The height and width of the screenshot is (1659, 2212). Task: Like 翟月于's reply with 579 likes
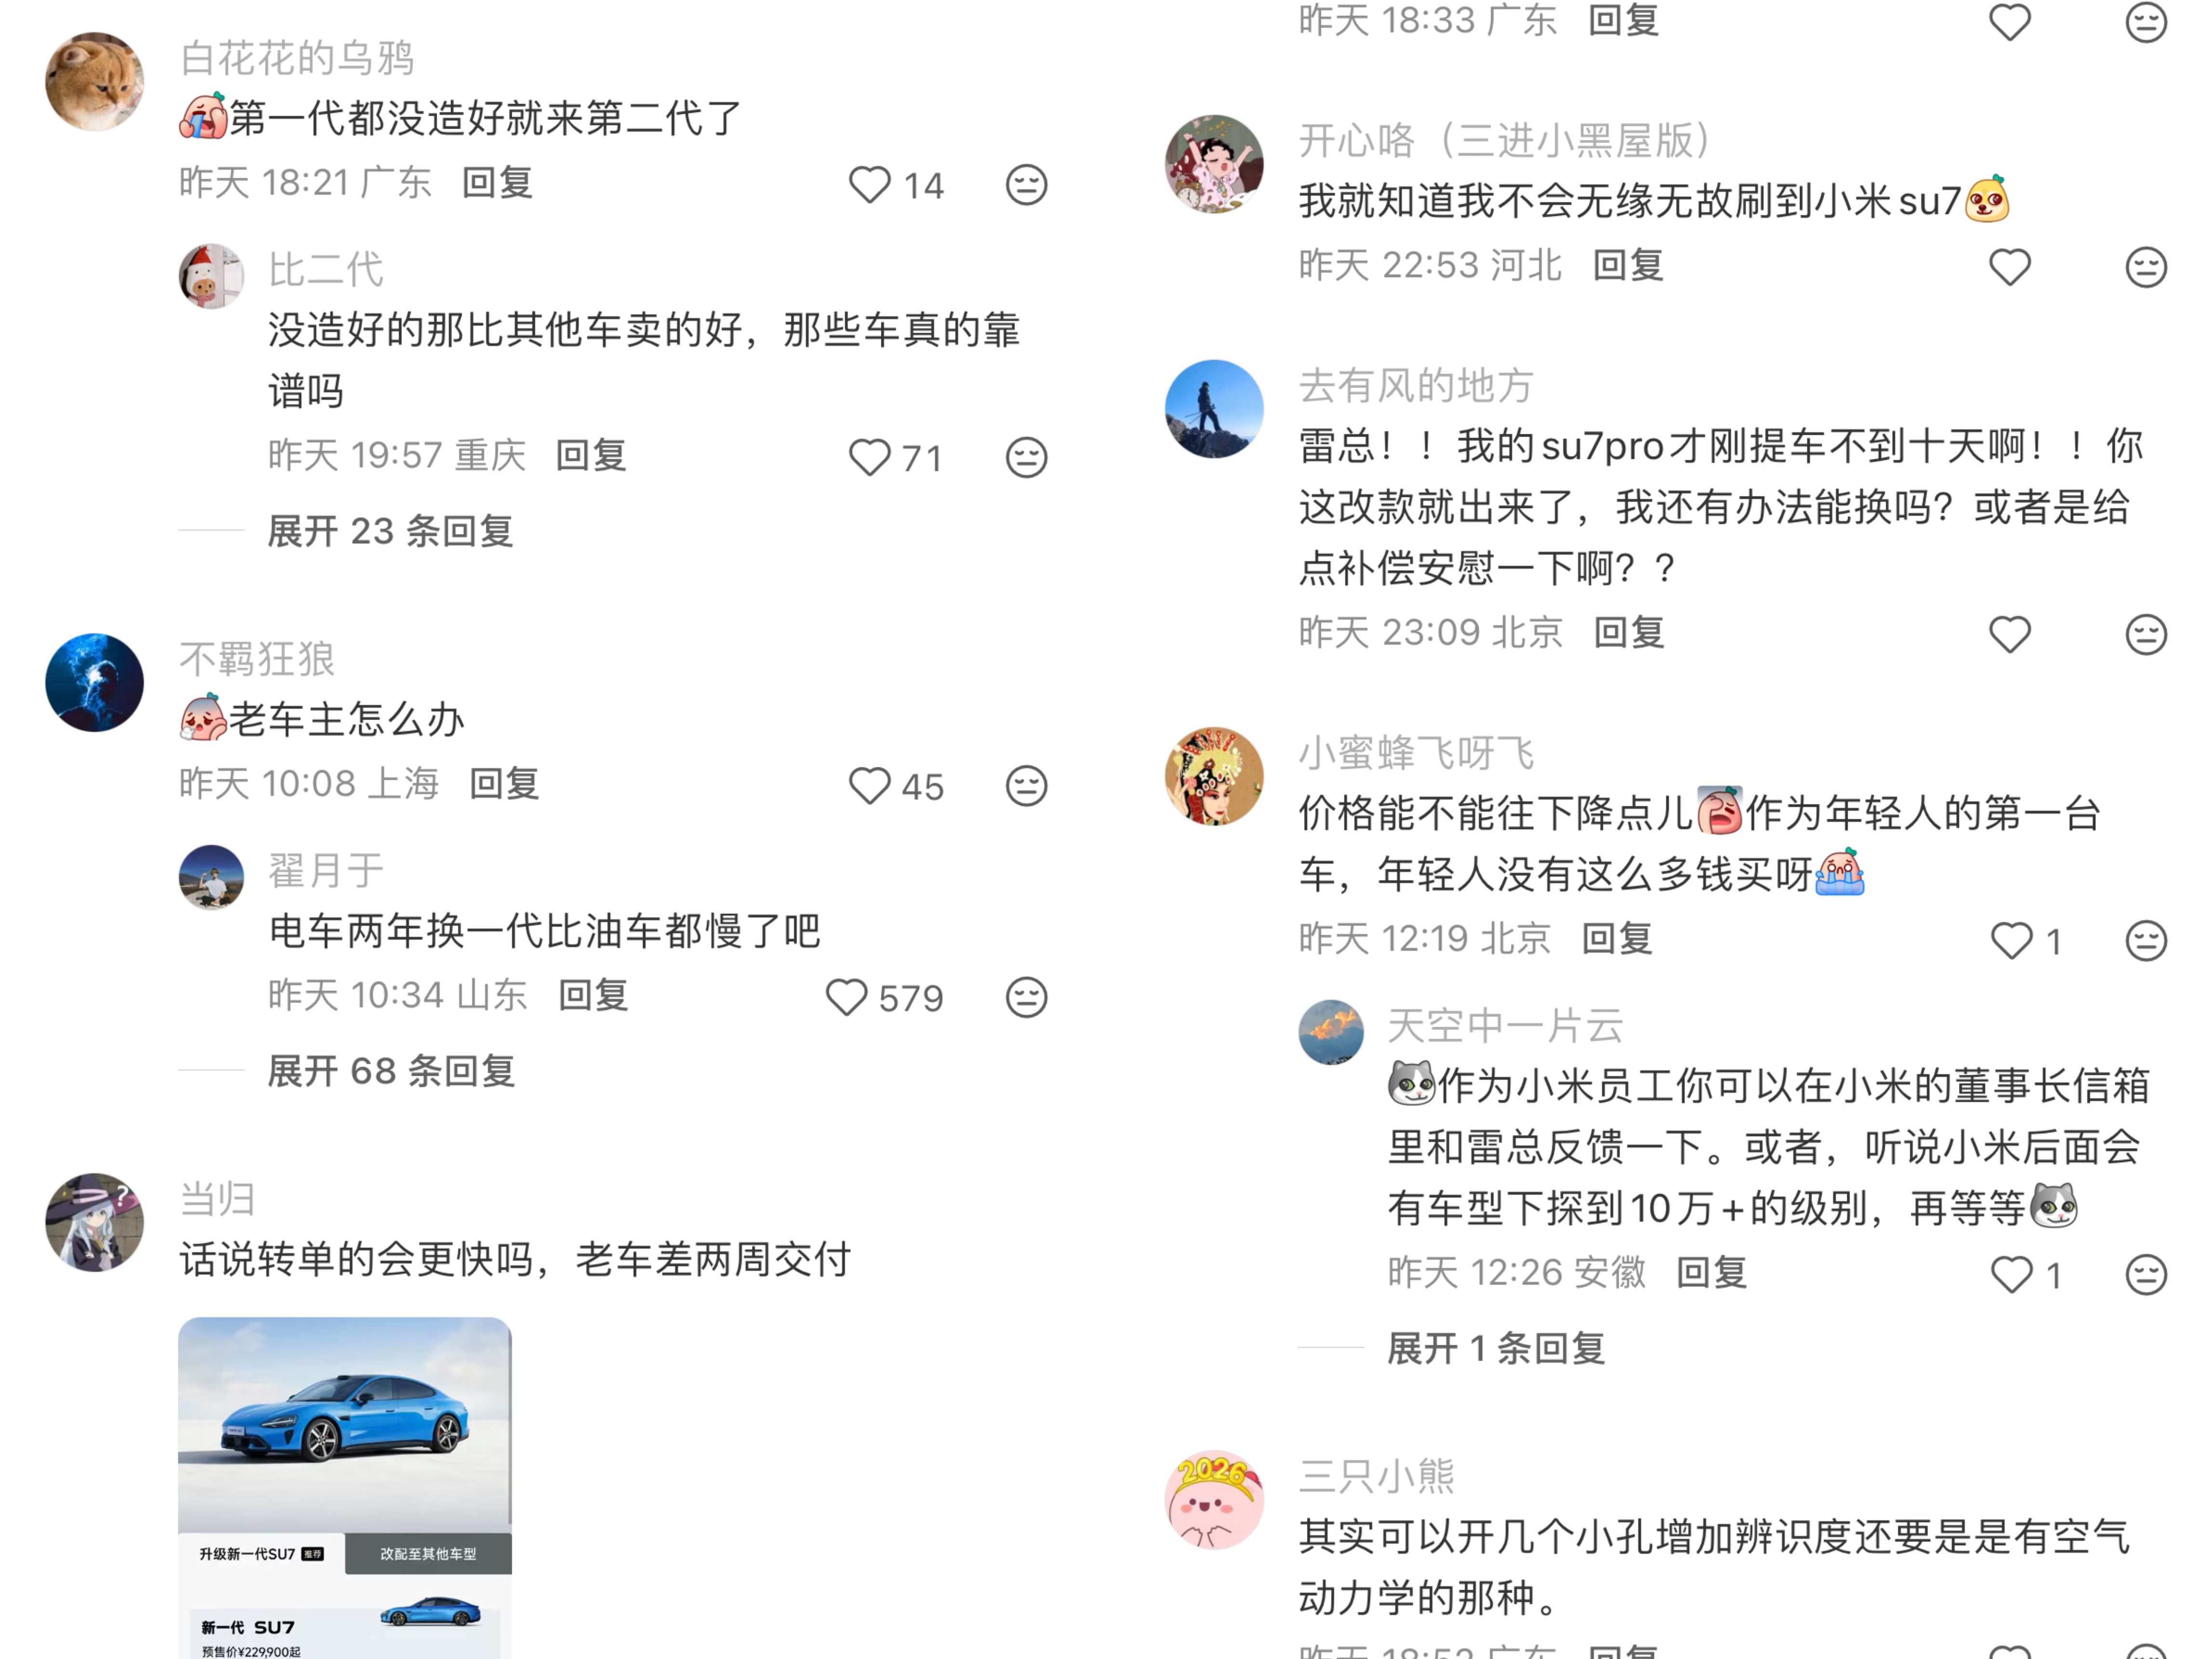846,997
